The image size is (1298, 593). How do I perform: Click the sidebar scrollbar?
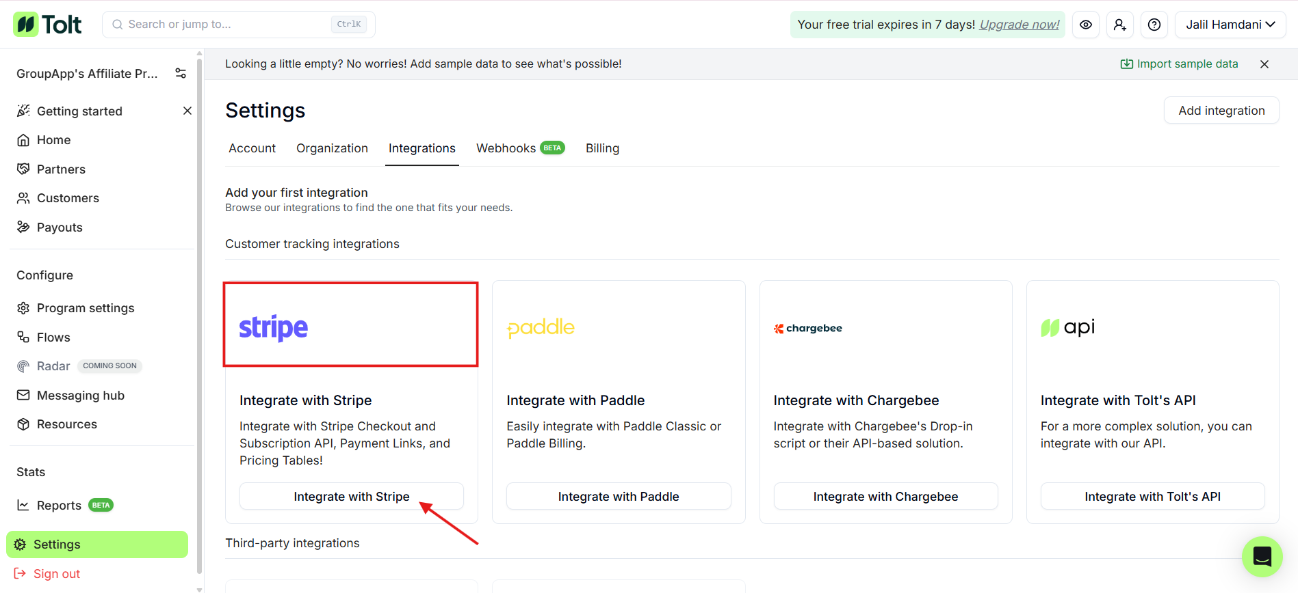tap(200, 314)
